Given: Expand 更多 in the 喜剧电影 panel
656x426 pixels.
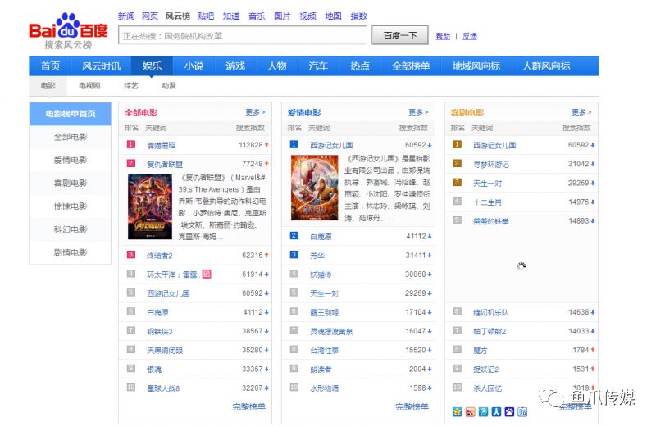Looking at the screenshot, I should click(581, 112).
